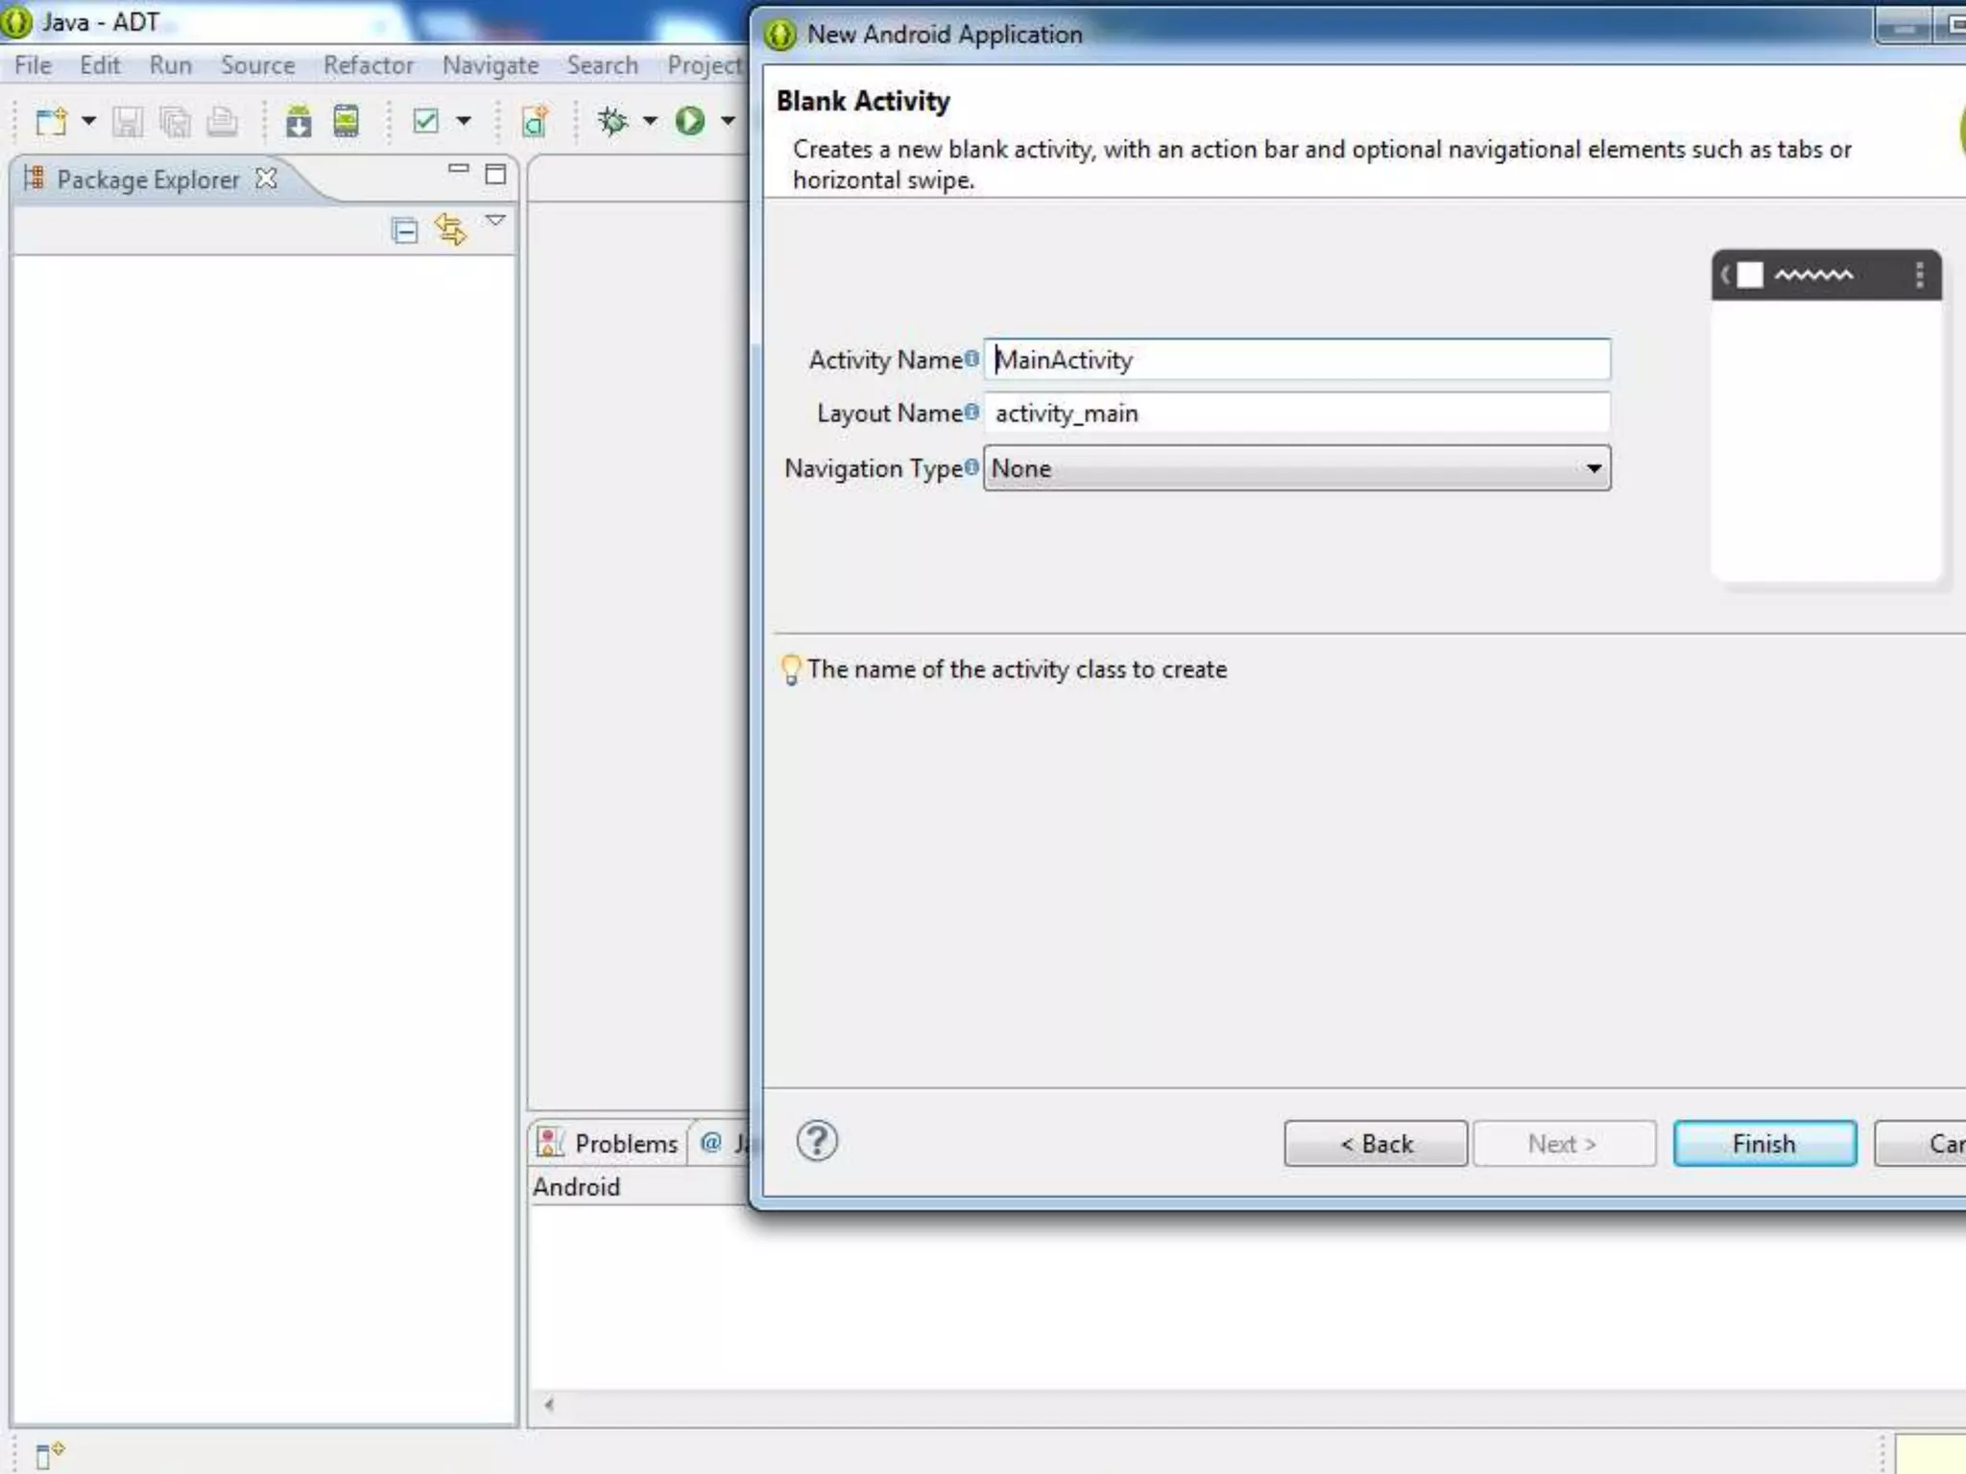The image size is (1966, 1474).
Task: Click in the Activity Name field
Action: pos(1296,360)
